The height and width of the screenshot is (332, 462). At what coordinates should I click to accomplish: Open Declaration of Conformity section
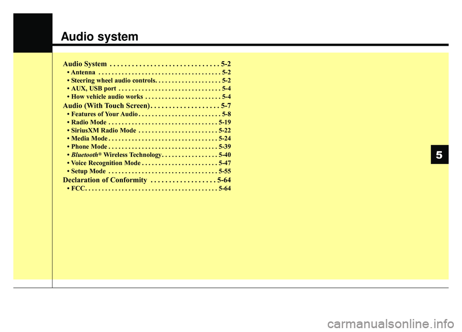147,180
